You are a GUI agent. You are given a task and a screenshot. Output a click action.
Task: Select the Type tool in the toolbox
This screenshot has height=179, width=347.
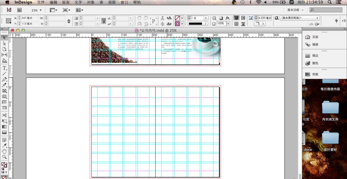pyautogui.click(x=5, y=68)
